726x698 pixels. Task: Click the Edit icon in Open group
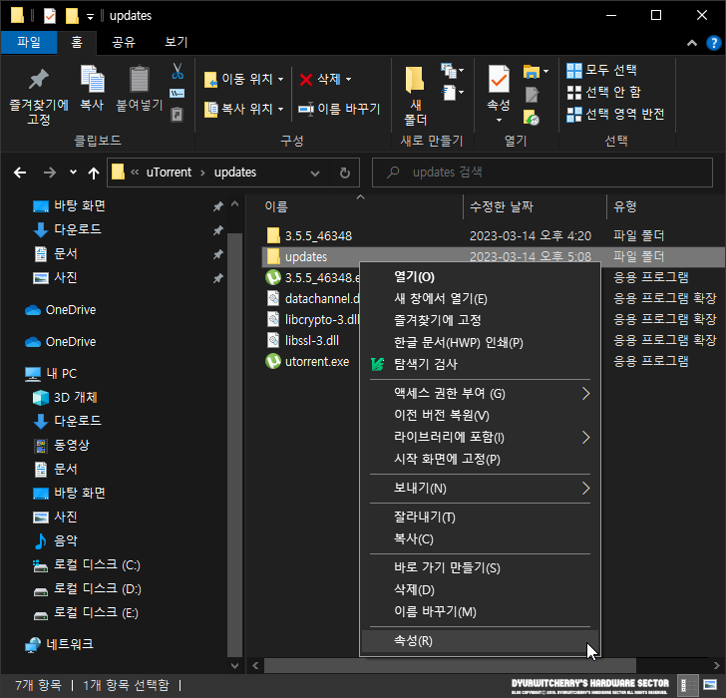click(532, 95)
